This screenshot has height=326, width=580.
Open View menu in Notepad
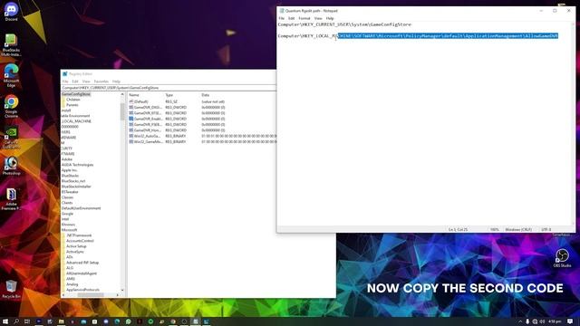[318, 18]
